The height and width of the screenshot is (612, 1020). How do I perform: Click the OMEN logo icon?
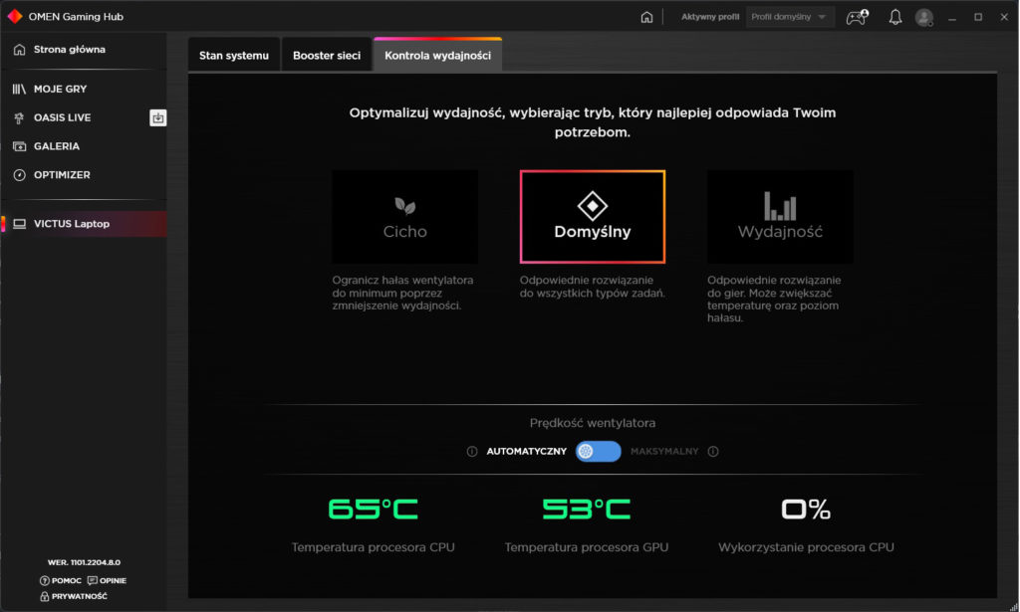(14, 17)
